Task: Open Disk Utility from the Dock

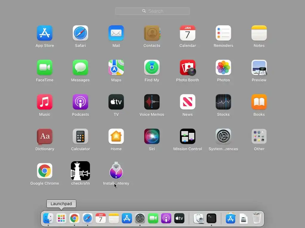Action: [198, 218]
